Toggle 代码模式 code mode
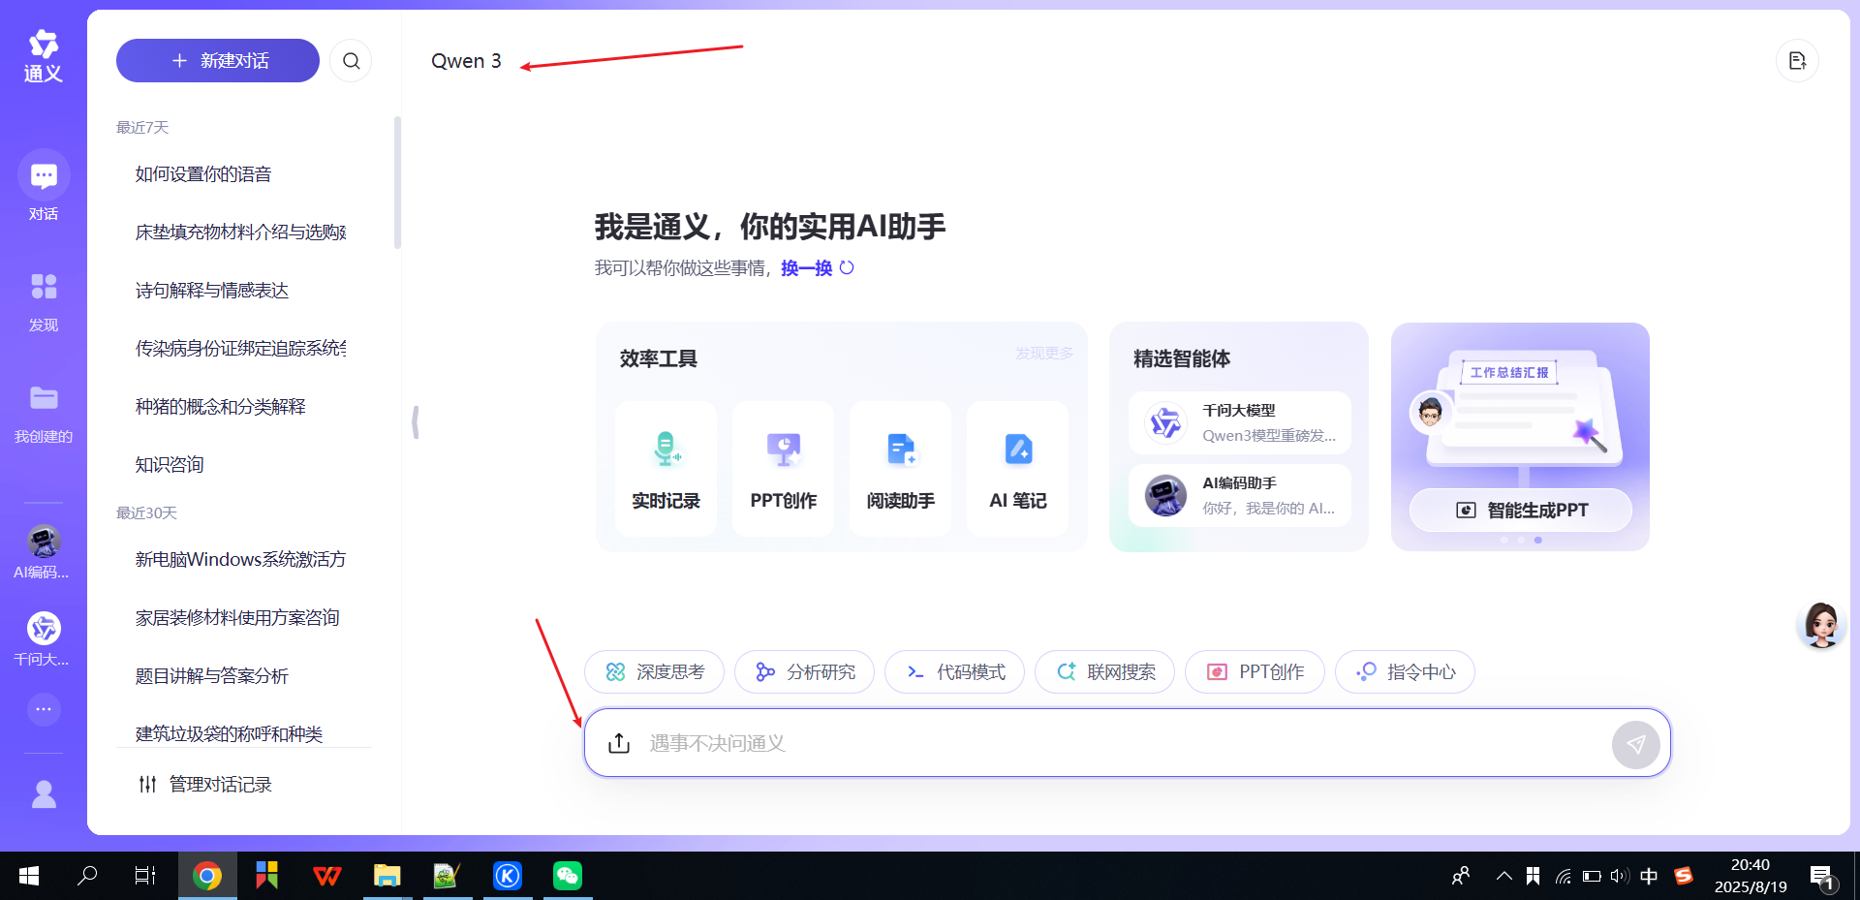The height and width of the screenshot is (900, 1860). pos(954,672)
